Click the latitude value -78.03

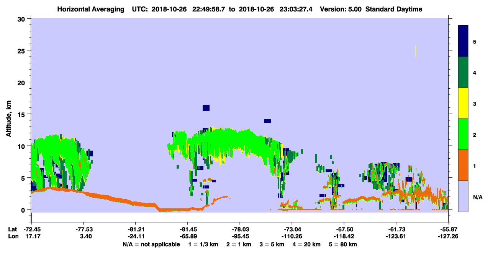pyautogui.click(x=240, y=229)
